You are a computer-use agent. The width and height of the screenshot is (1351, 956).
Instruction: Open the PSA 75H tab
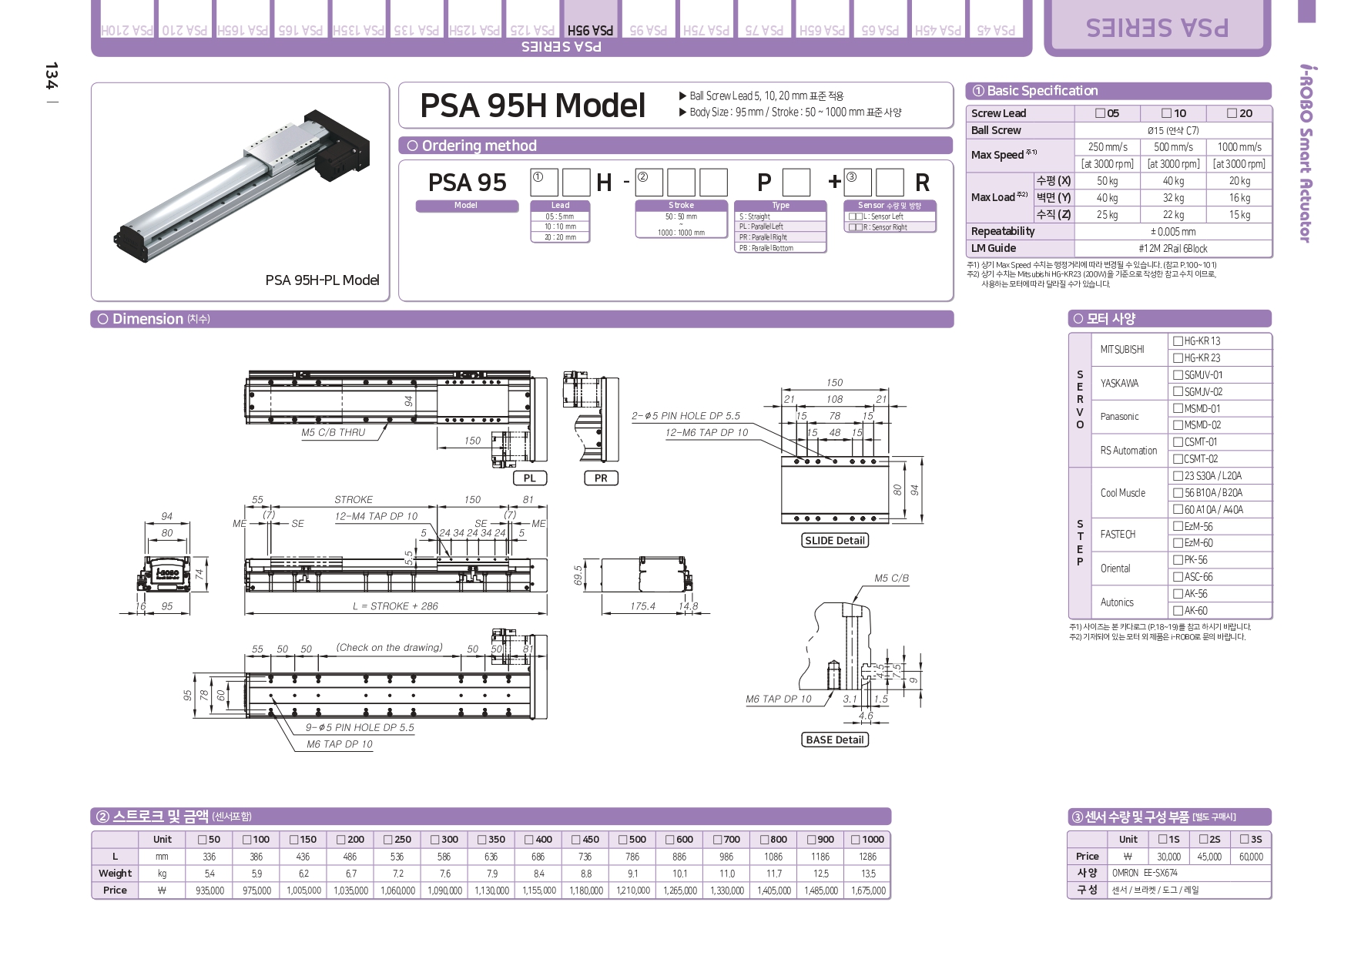[x=706, y=20]
